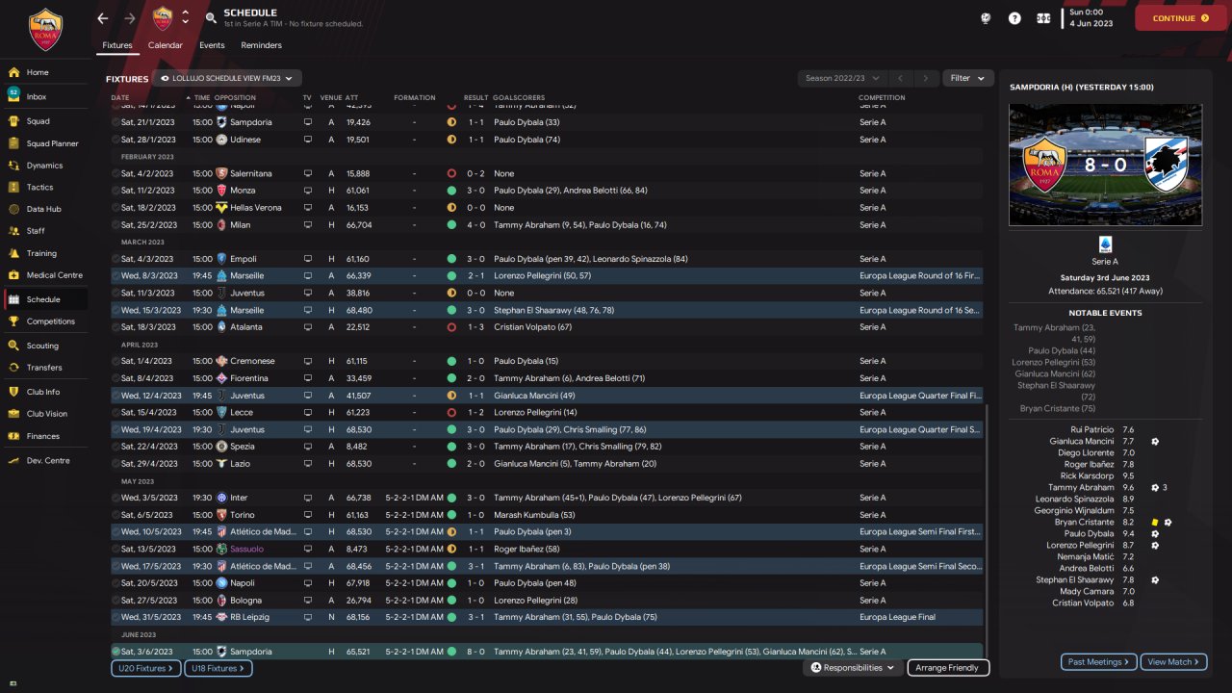Screen dimensions: 1232x693
Task: Open Dynamics via its sidebar icon
Action: point(13,166)
